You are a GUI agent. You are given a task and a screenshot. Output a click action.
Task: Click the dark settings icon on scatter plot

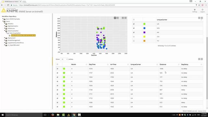115,18
